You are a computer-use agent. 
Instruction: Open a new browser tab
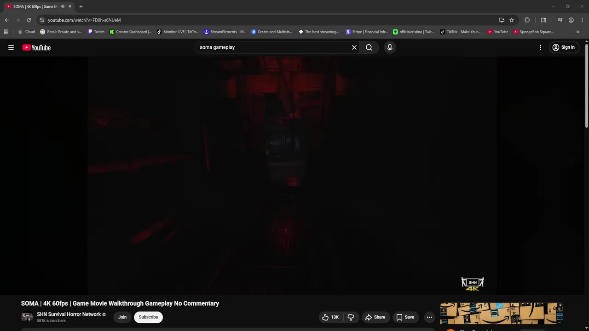pyautogui.click(x=81, y=6)
